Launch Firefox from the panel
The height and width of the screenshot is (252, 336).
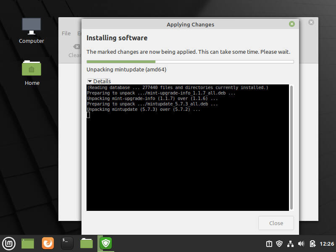[x=48, y=243]
